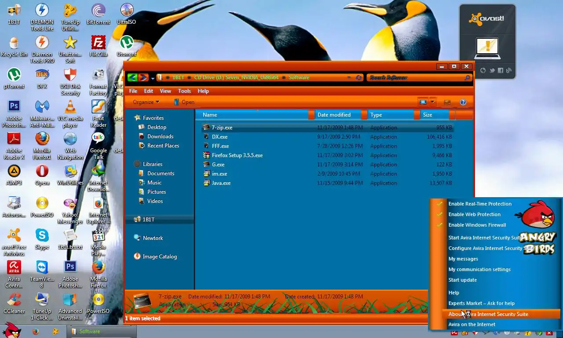Screen dimensions: 563x338
Task: Sort files by the Date modified column
Action: pyautogui.click(x=337, y=115)
